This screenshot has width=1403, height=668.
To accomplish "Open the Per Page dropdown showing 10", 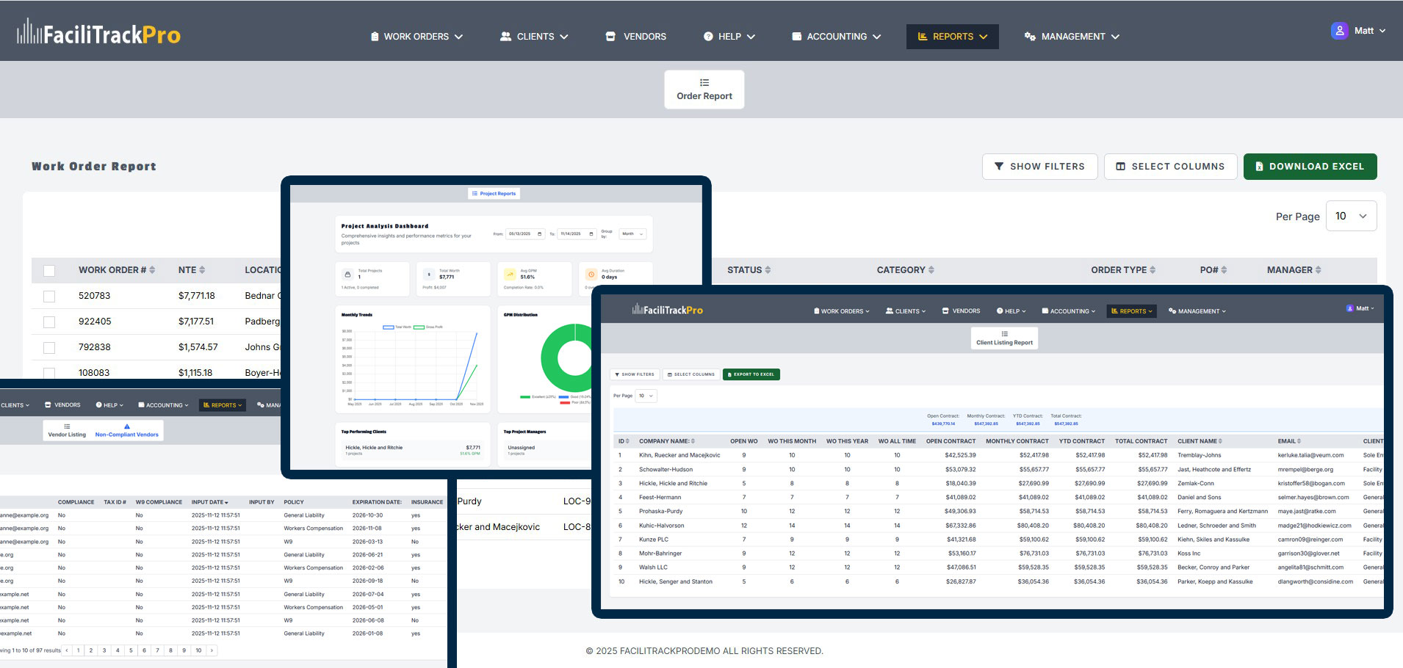I will [x=1351, y=216].
